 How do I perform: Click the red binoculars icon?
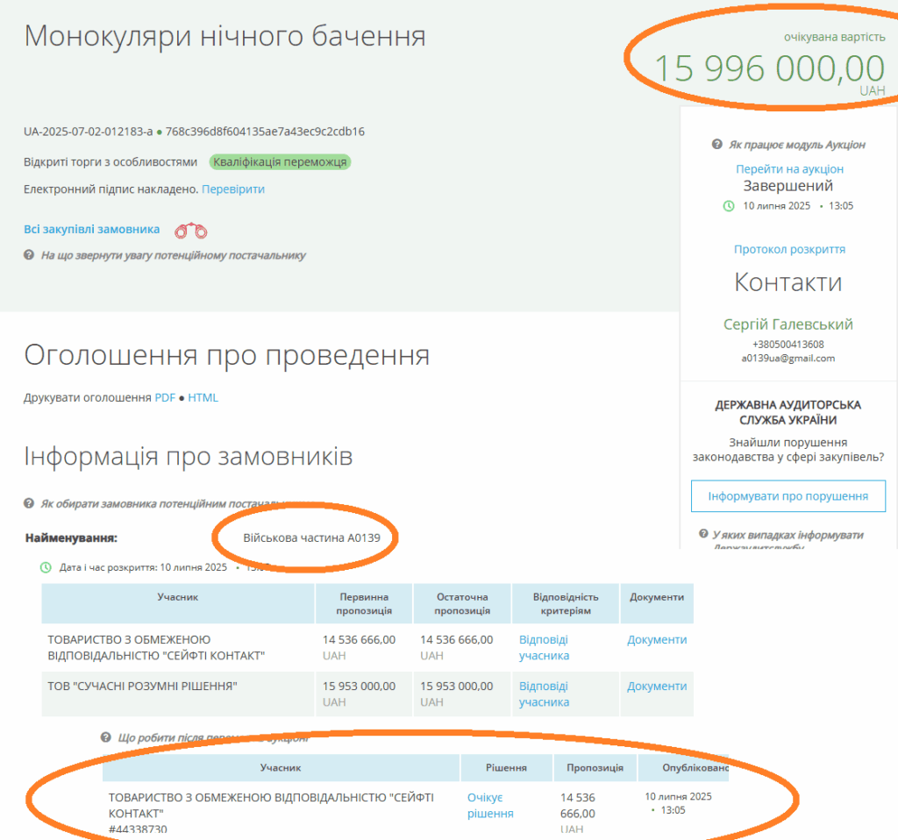tap(190, 231)
